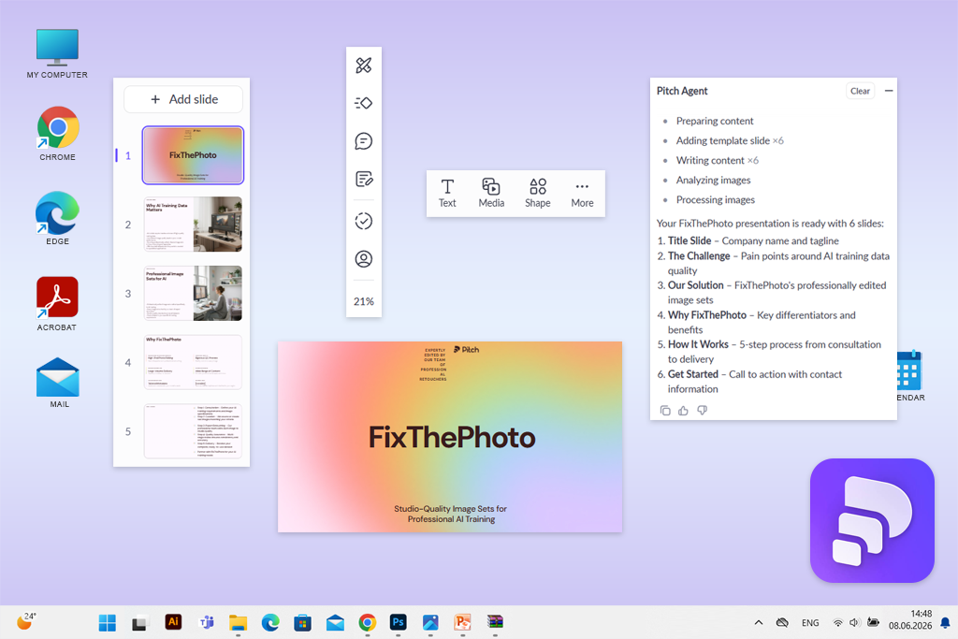Open Photos app from taskbar
The image size is (958, 639).
click(430, 622)
